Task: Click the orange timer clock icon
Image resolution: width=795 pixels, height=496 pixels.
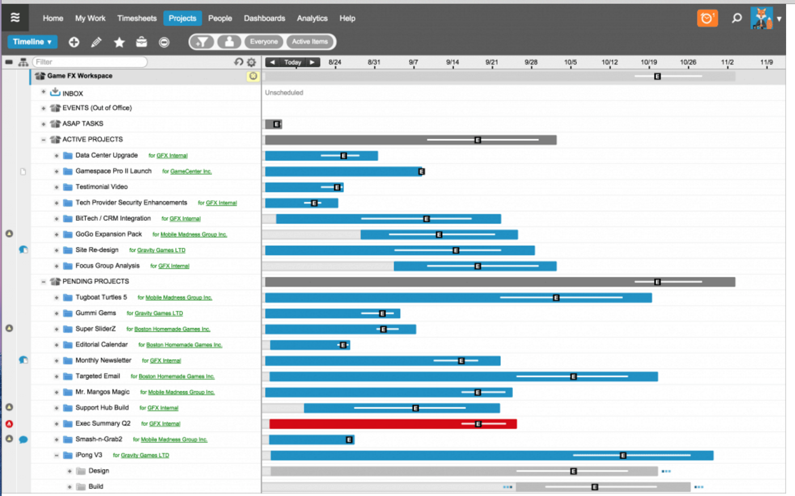Action: coord(707,19)
